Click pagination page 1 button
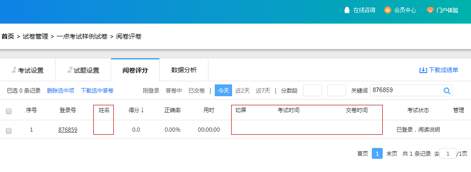 tap(377, 153)
